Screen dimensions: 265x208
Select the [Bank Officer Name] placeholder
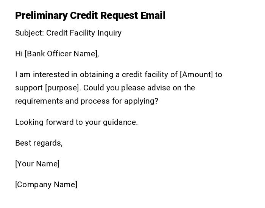click(x=61, y=54)
